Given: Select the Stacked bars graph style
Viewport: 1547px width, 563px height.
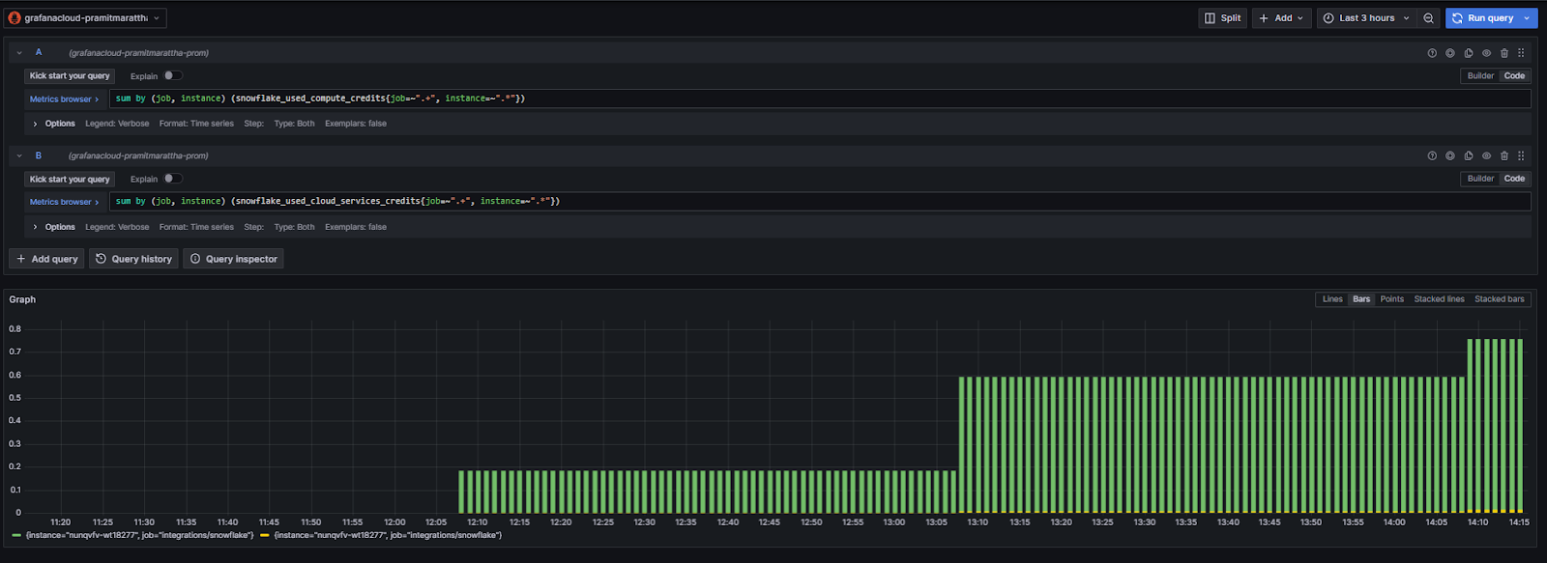Looking at the screenshot, I should coord(1500,299).
